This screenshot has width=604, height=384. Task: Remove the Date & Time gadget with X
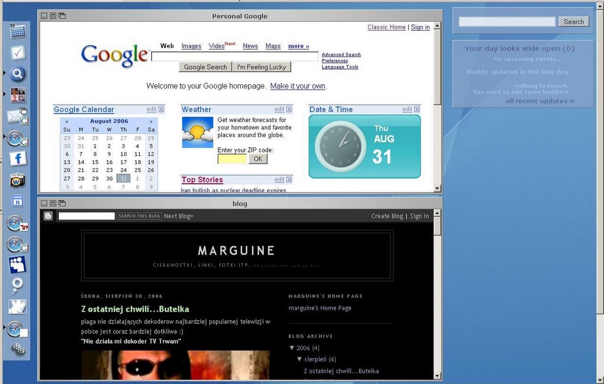[x=417, y=110]
